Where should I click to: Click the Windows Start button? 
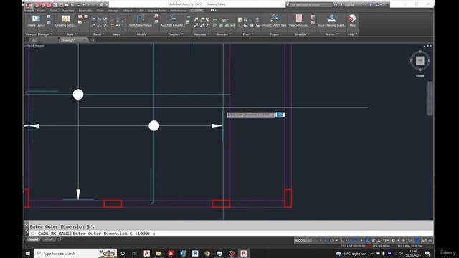click(28, 253)
